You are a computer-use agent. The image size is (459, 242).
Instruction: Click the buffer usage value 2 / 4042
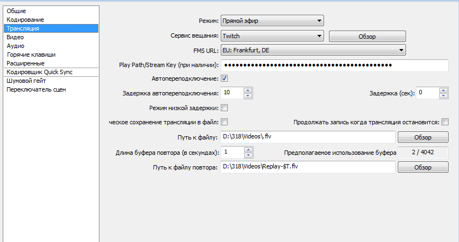(423, 153)
